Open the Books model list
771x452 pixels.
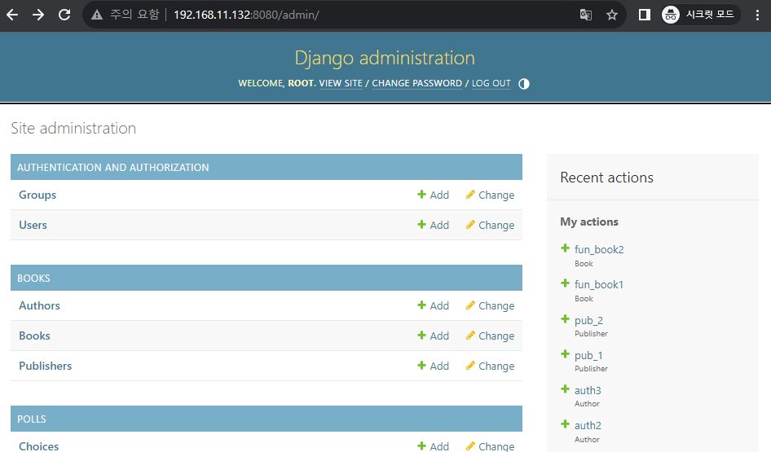click(x=34, y=336)
